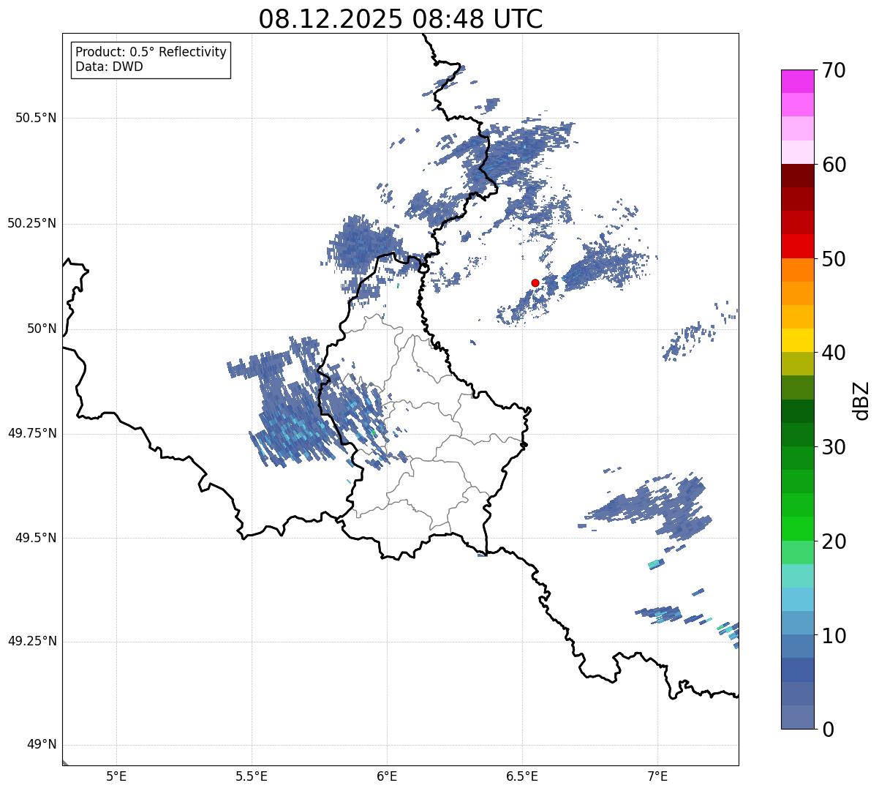The image size is (879, 791).
Task: Click the "Product: 0.5° Reflectivity" text
Action: tap(151, 53)
